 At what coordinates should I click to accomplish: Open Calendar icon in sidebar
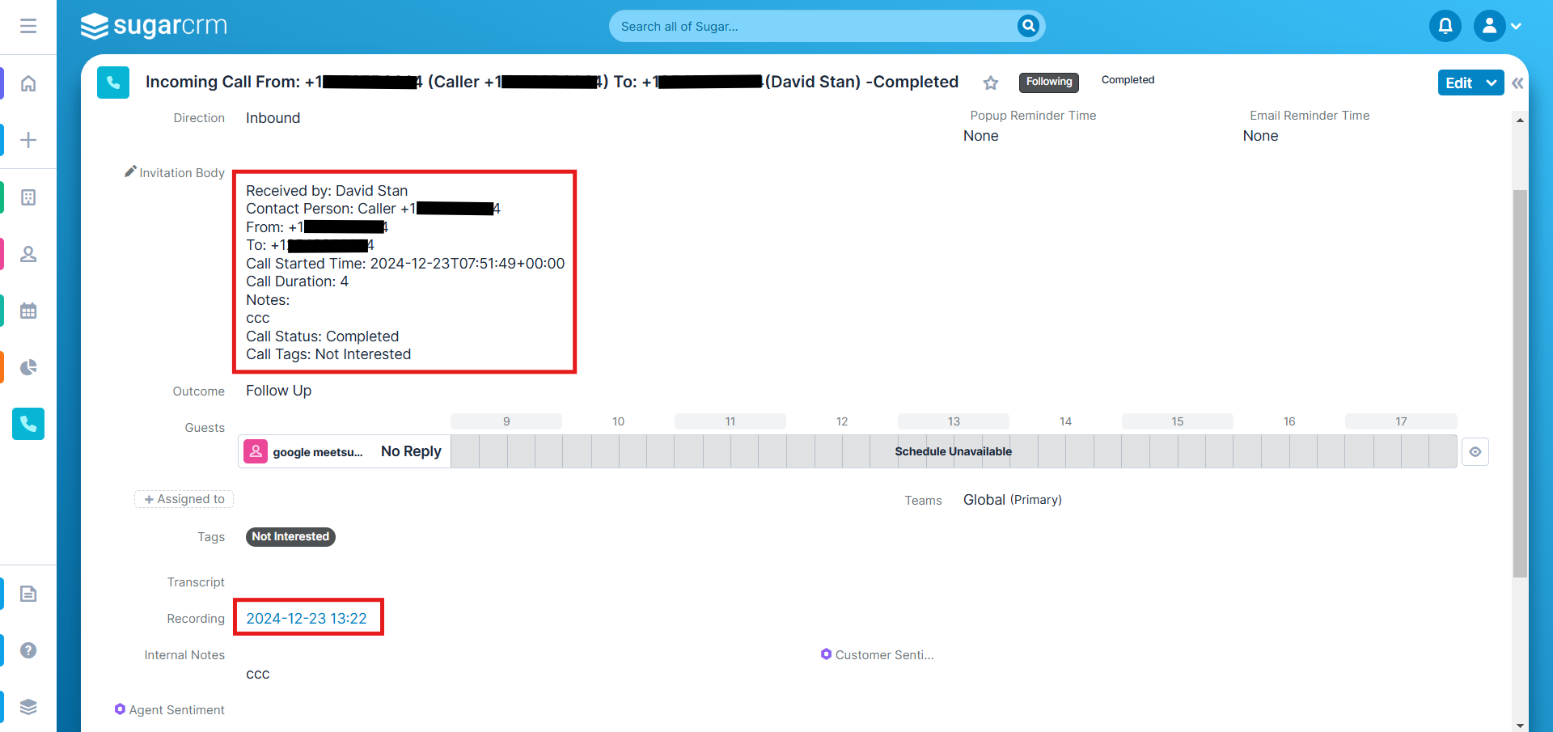click(28, 311)
